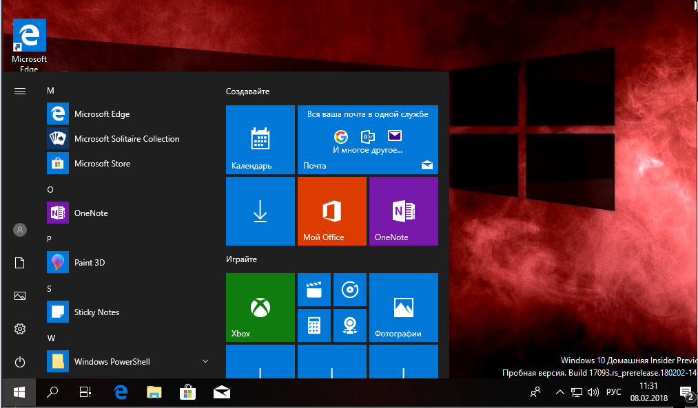The width and height of the screenshot is (698, 408).
Task: Open the Календарь calendar tile
Action: (x=260, y=140)
